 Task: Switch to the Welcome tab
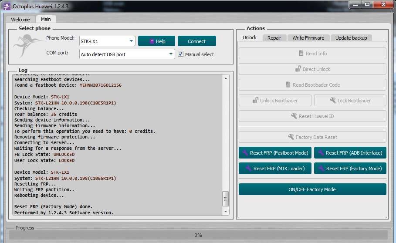coord(20,20)
